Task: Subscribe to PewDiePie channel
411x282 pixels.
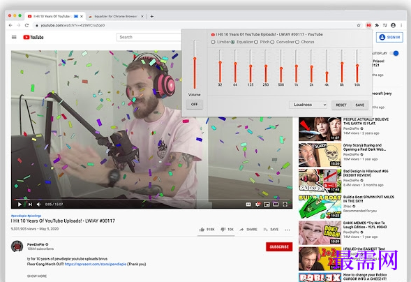Action: coord(279,246)
